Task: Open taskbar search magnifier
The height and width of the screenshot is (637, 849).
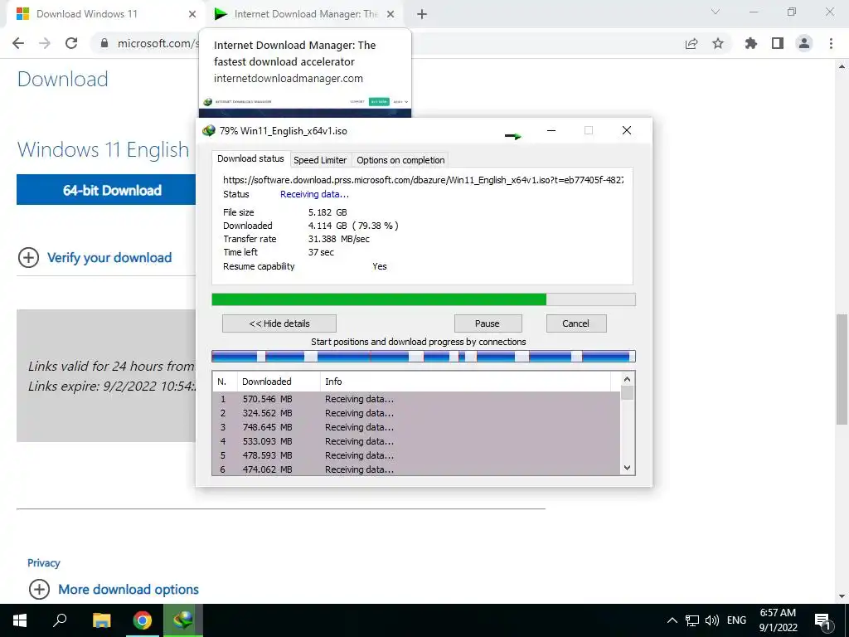Action: pos(60,620)
